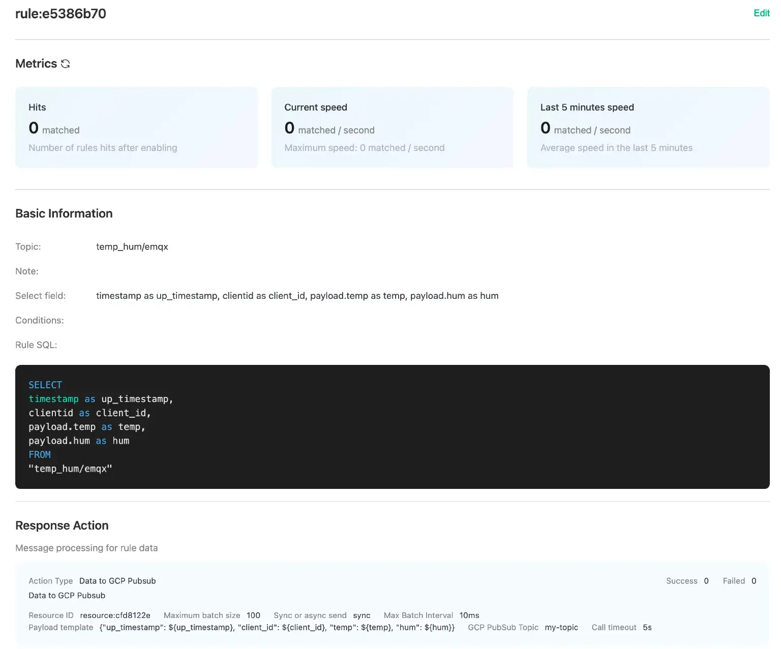This screenshot has width=781, height=649.
Task: Click the Data to GCP Pubsub action entry
Action: (x=117, y=580)
